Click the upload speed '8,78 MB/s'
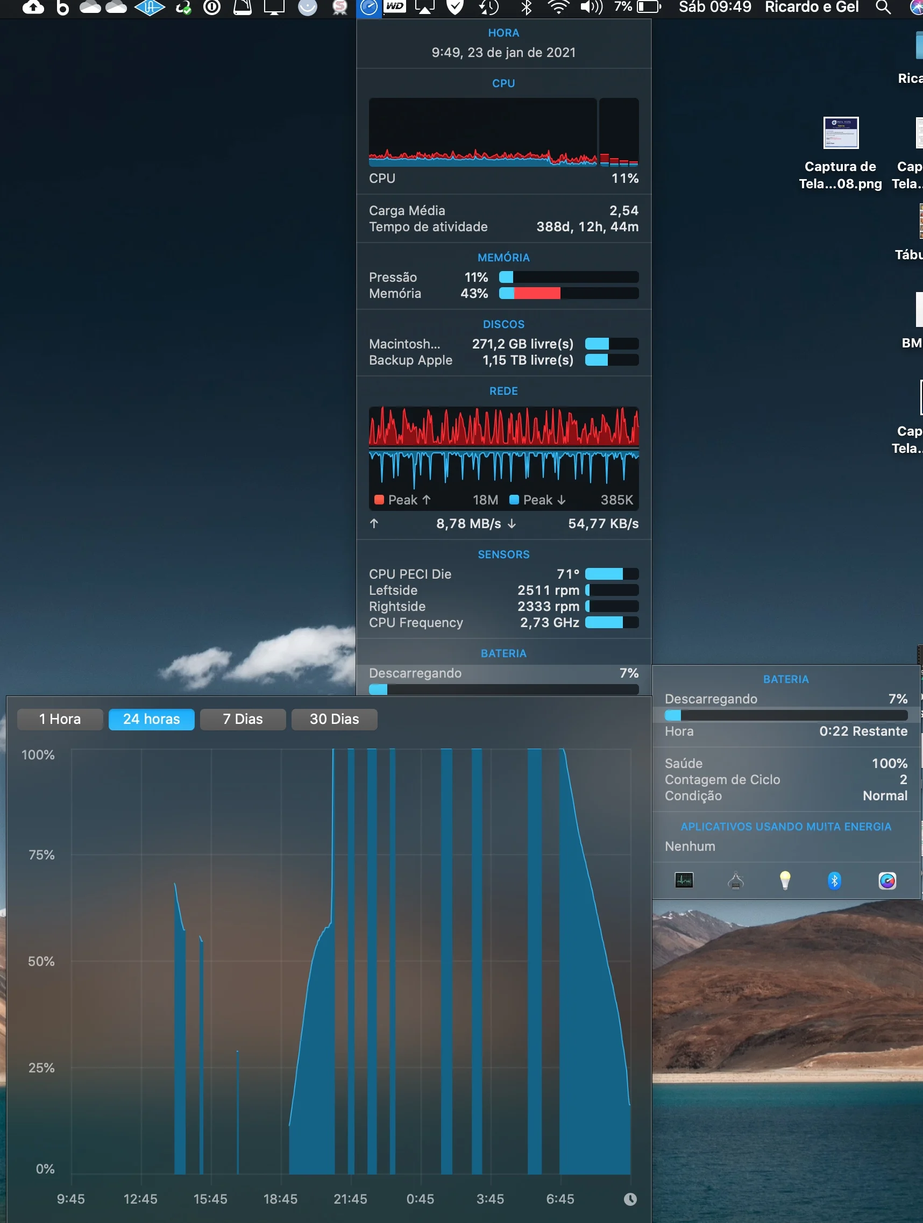This screenshot has width=923, height=1223. [468, 523]
